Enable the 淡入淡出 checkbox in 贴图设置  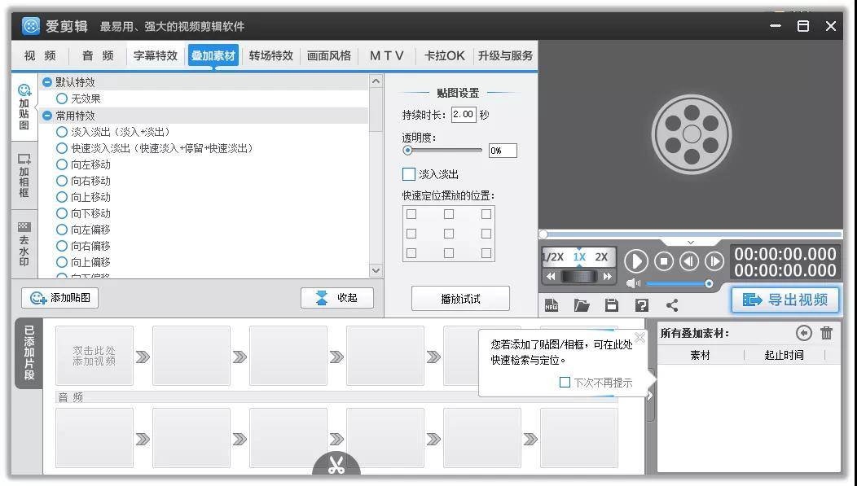pyautogui.click(x=409, y=174)
